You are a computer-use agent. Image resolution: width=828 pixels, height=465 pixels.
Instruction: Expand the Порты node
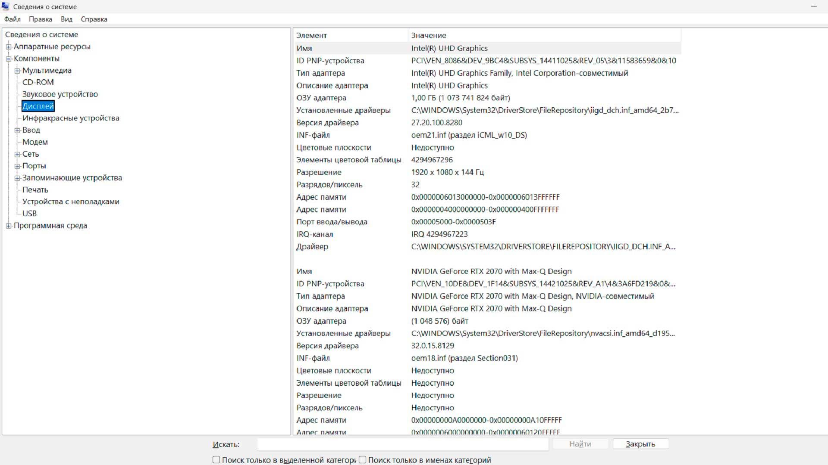tap(17, 166)
